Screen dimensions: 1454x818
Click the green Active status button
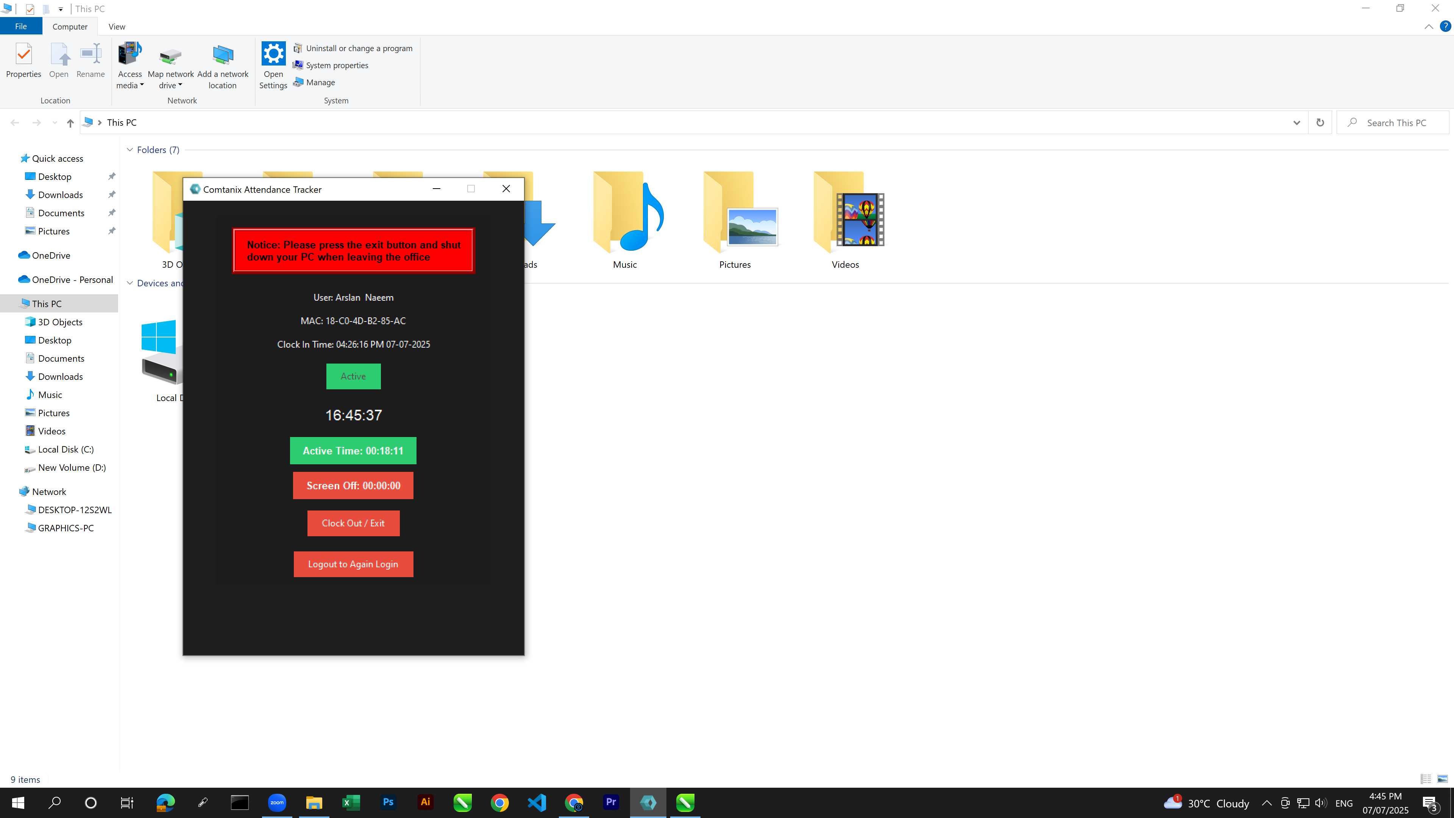353,376
